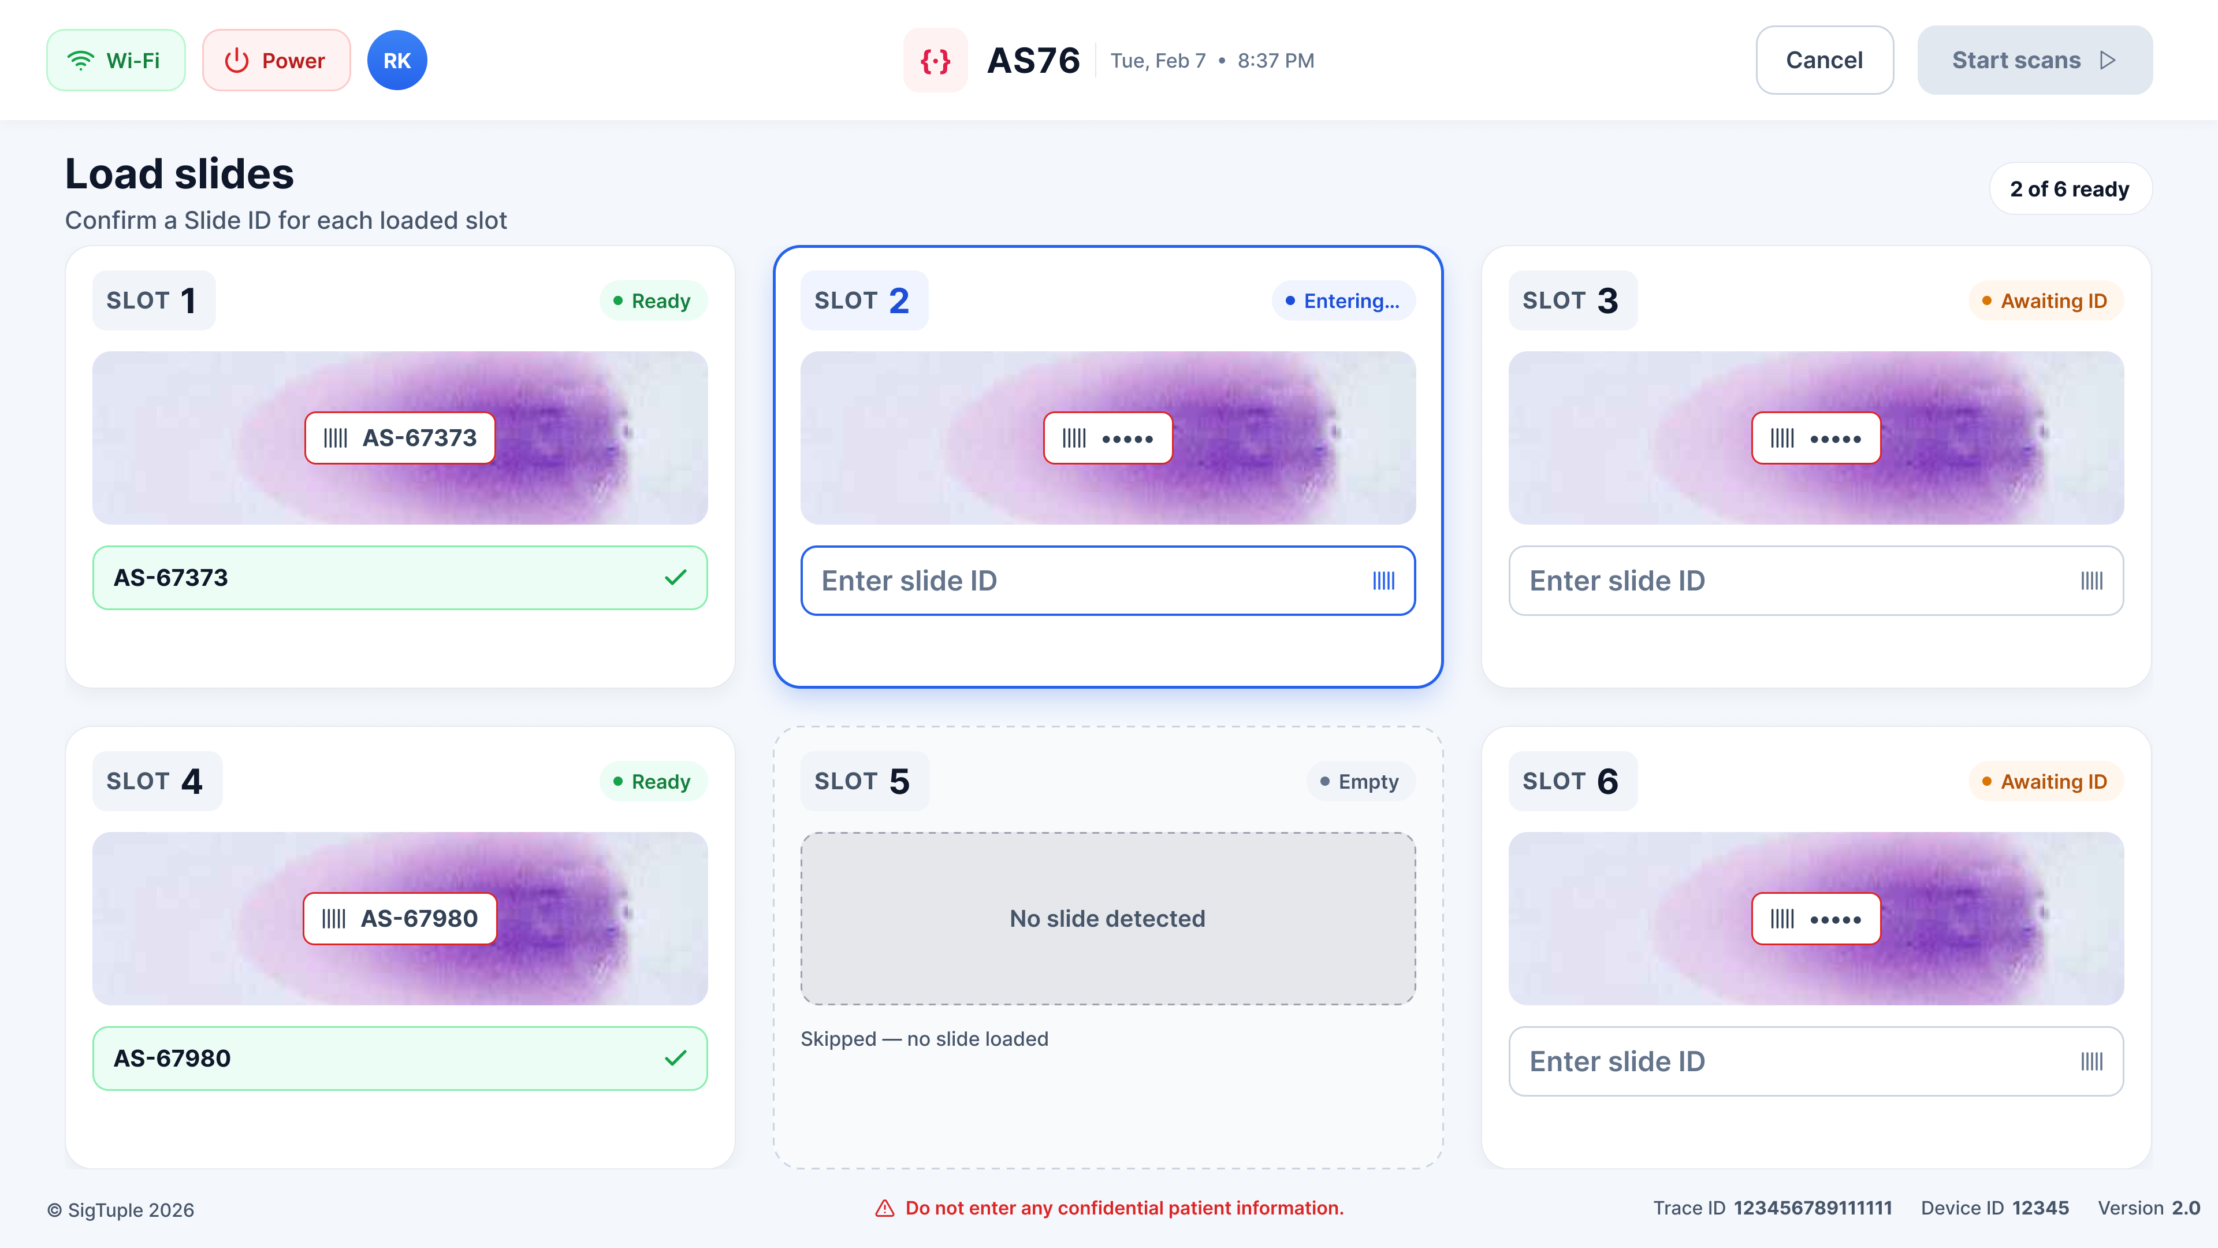Click Slot 4 confirmed ID field AS-67980
This screenshot has height=1248, width=2218.
coord(400,1058)
